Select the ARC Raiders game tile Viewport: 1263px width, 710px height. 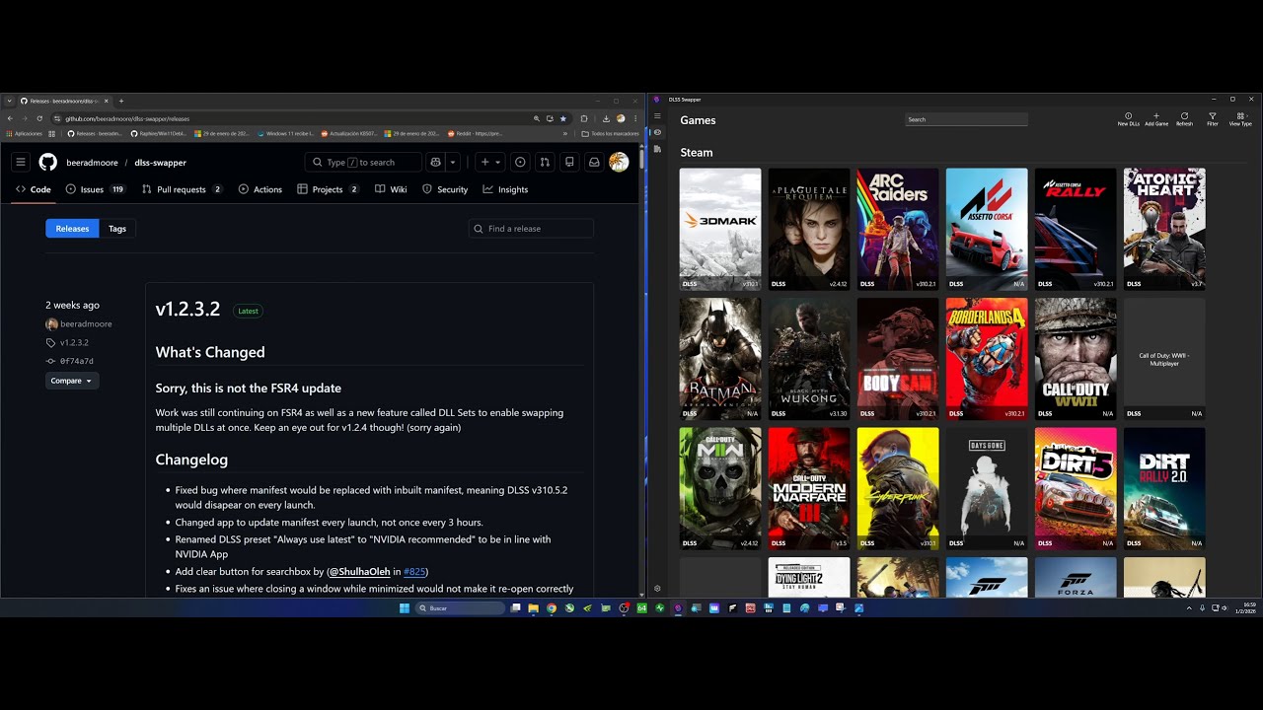click(898, 229)
